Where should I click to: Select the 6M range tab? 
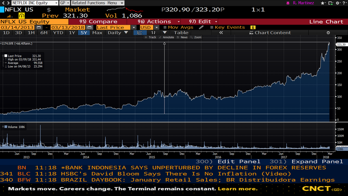point(44,33)
